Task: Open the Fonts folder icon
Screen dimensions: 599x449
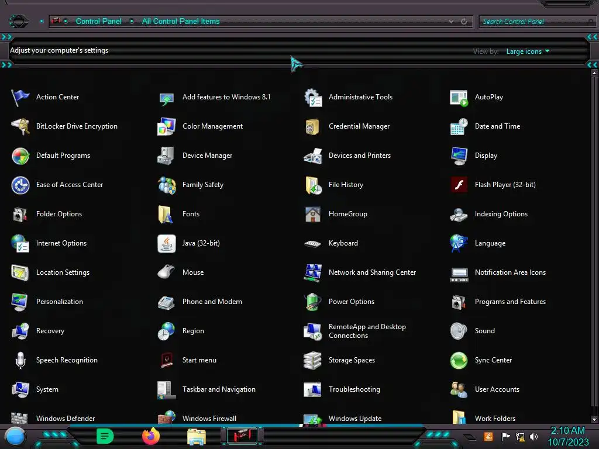Action: click(166, 214)
